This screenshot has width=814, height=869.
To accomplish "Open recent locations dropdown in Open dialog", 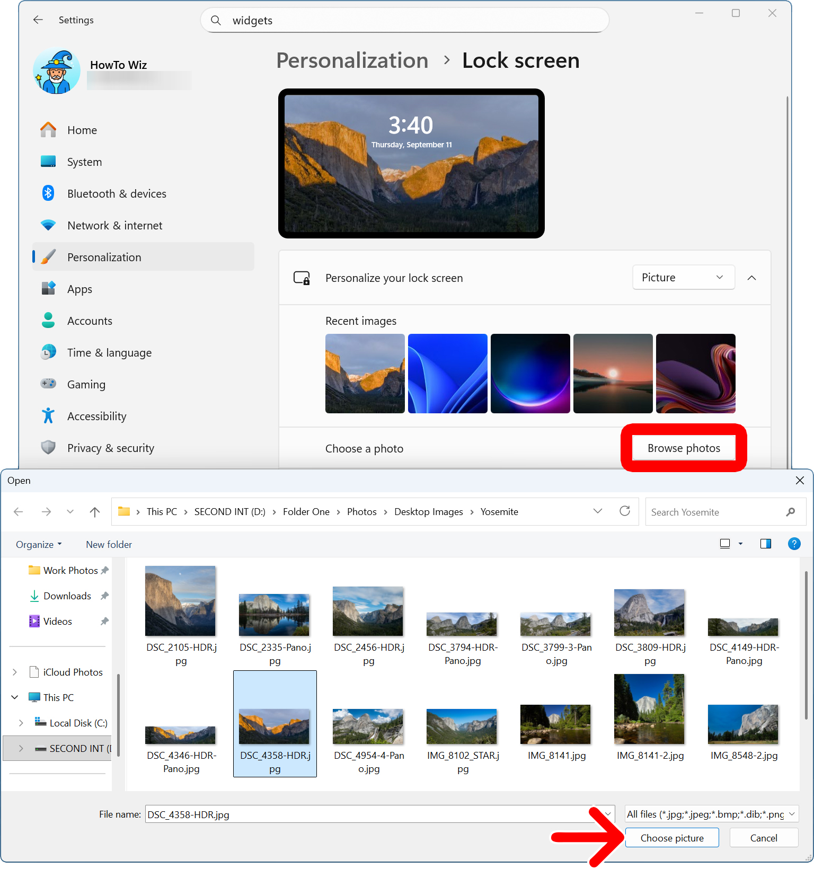I will (x=70, y=512).
